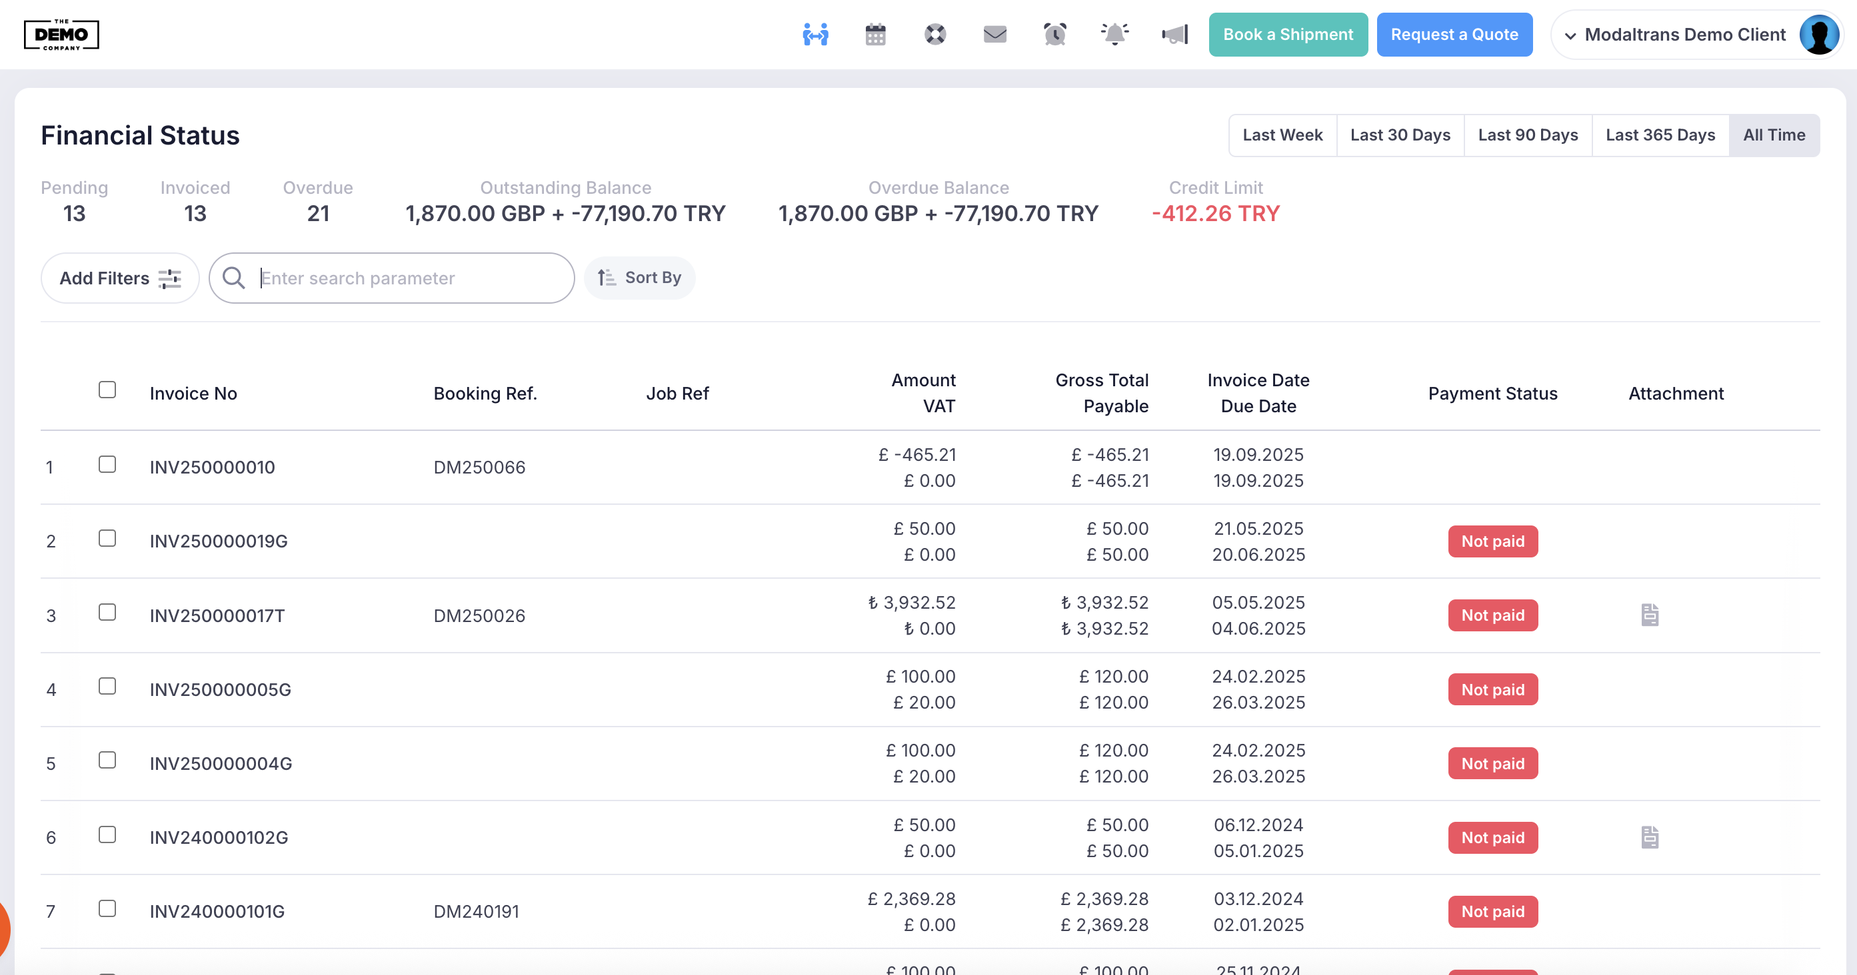1857x975 pixels.
Task: Click Request a Quote button
Action: (1454, 35)
